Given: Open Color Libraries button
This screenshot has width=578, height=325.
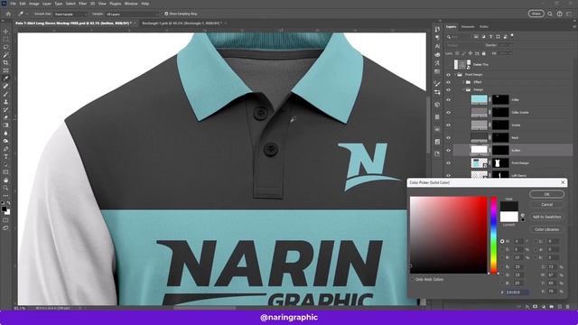Looking at the screenshot, I should click(x=546, y=229).
